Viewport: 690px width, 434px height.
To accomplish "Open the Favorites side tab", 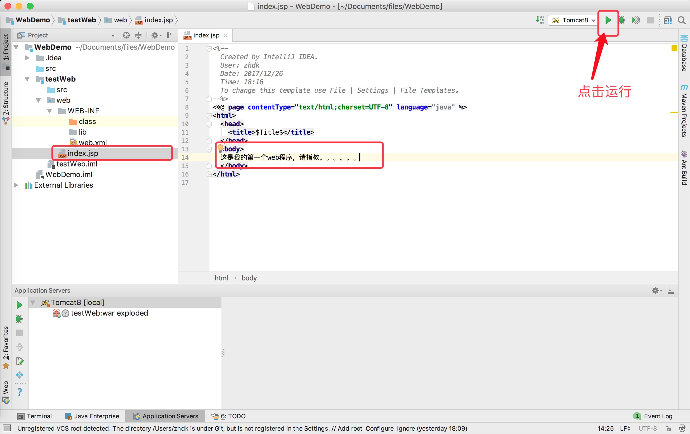I will (x=6, y=347).
